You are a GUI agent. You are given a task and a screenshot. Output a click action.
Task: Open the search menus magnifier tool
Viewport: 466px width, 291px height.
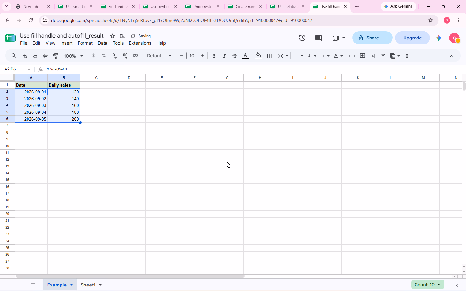coord(14,56)
